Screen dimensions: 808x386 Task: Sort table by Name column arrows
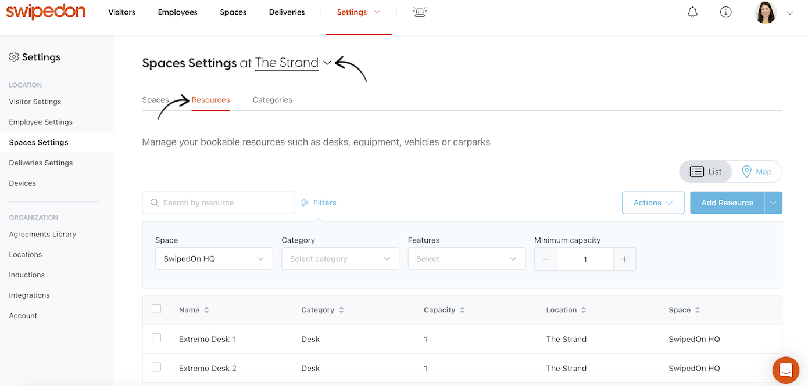[x=206, y=310]
